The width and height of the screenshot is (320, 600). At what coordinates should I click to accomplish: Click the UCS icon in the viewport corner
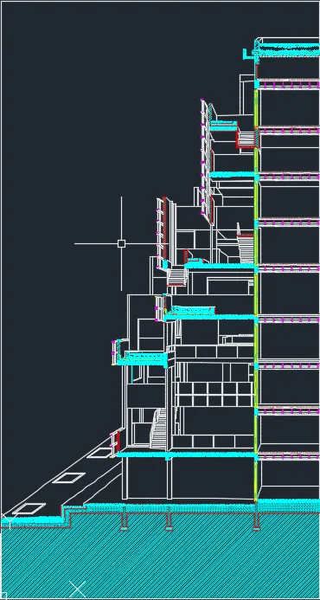coord(3,596)
